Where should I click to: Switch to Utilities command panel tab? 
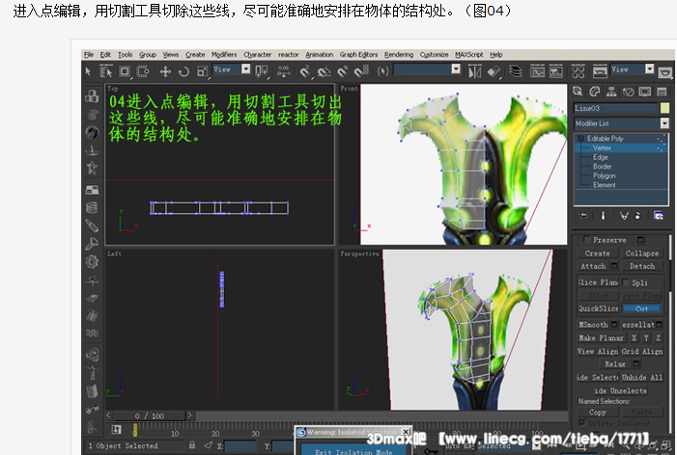[x=662, y=92]
